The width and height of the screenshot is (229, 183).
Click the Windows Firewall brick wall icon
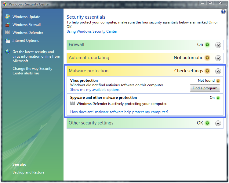click(x=8, y=25)
